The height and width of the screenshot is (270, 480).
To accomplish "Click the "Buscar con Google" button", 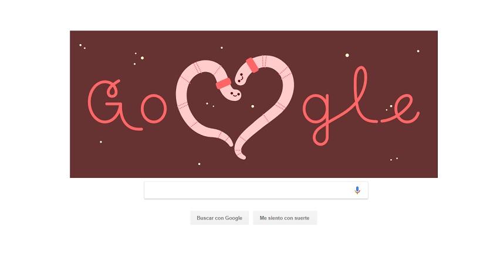I will pos(219,218).
